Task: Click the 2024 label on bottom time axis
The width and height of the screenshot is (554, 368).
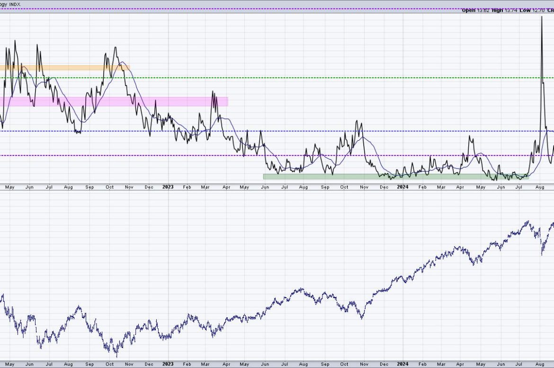Action: click(402, 364)
